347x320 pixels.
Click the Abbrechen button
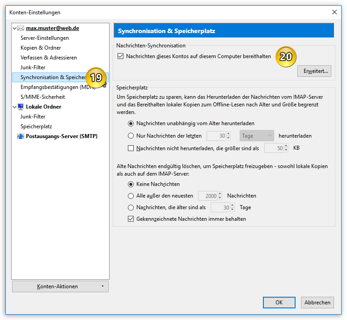pyautogui.click(x=317, y=303)
